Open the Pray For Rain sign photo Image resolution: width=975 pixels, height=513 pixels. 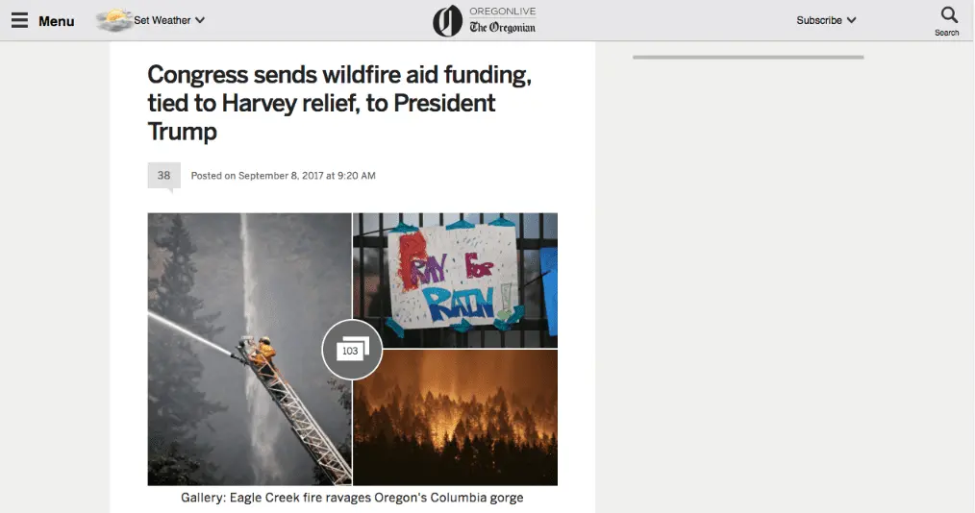(455, 281)
